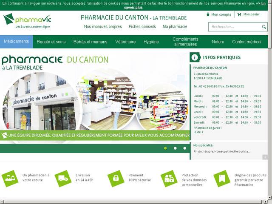The width and height of the screenshot is (272, 204).
Task: Open the Fiches conseils link
Action: 142,26
